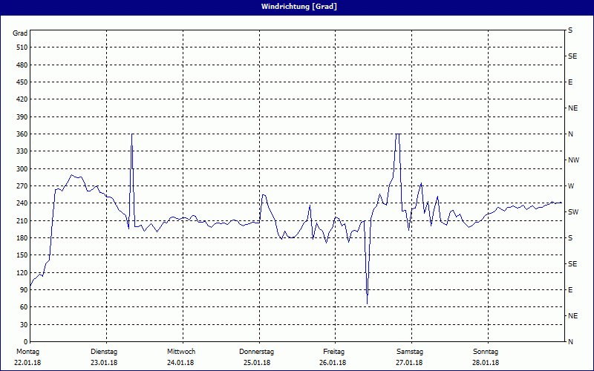594x371 pixels.
Task: Click the flat 360 peak before Samstag
Action: click(x=398, y=134)
